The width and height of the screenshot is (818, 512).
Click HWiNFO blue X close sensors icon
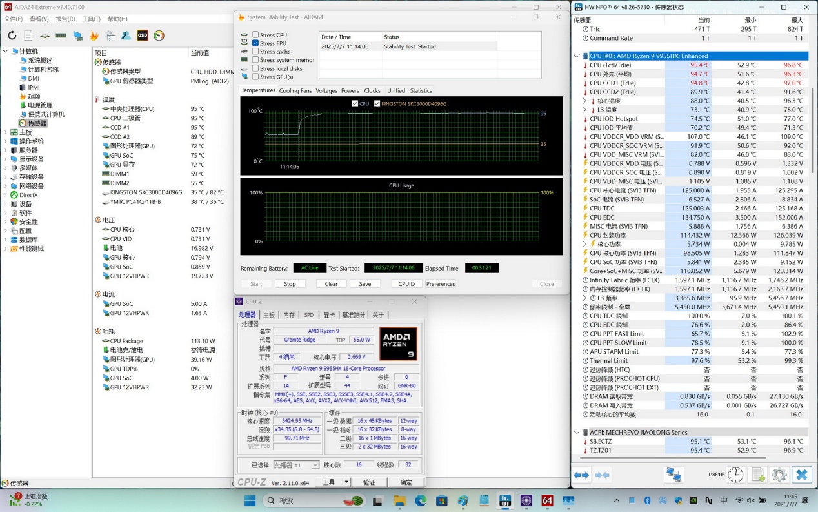[802, 475]
